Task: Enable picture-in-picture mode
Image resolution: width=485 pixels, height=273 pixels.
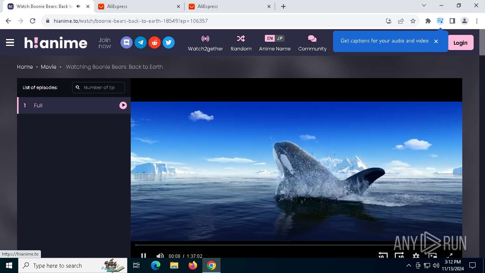Action: 433,256
